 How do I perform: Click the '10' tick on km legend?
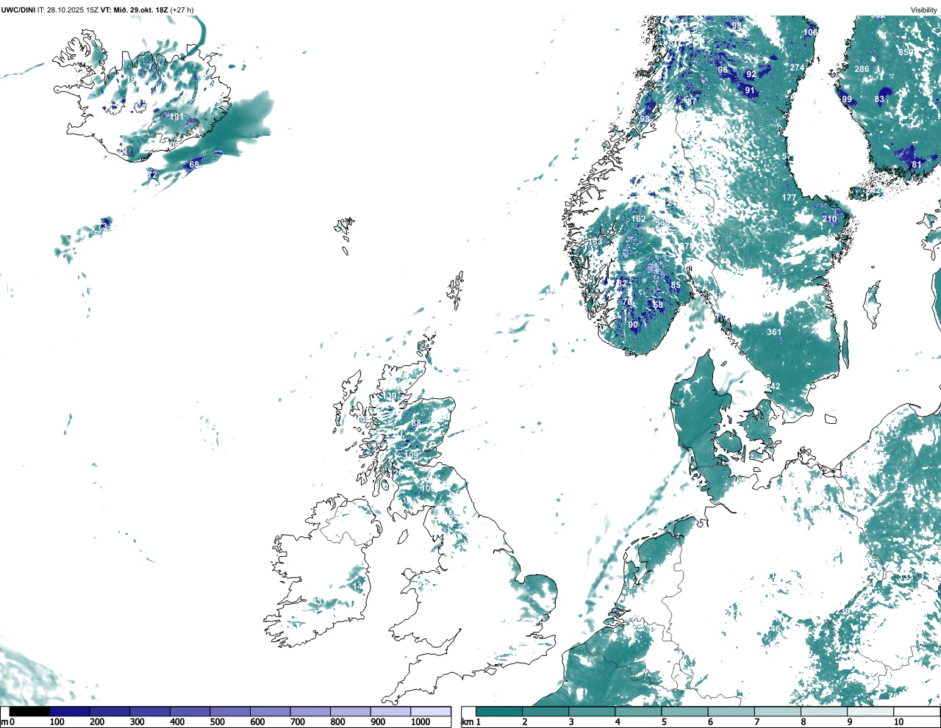click(x=898, y=722)
